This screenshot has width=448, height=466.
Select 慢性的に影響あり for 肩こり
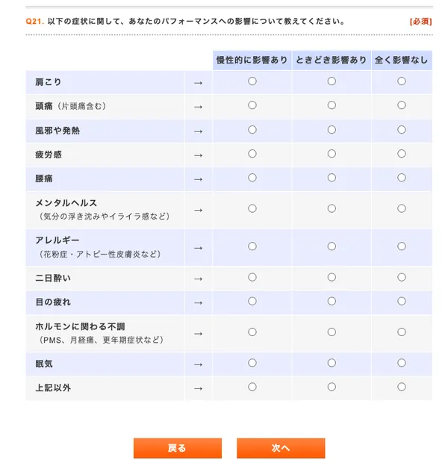tap(252, 81)
